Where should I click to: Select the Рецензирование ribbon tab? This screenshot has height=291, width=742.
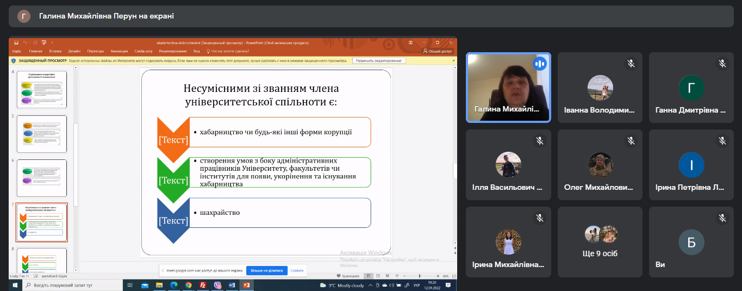click(x=174, y=51)
